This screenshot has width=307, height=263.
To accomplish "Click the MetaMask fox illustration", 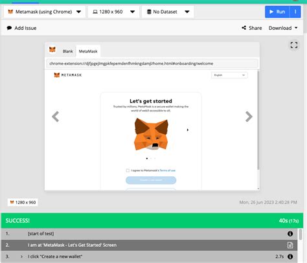I will click(x=151, y=134).
